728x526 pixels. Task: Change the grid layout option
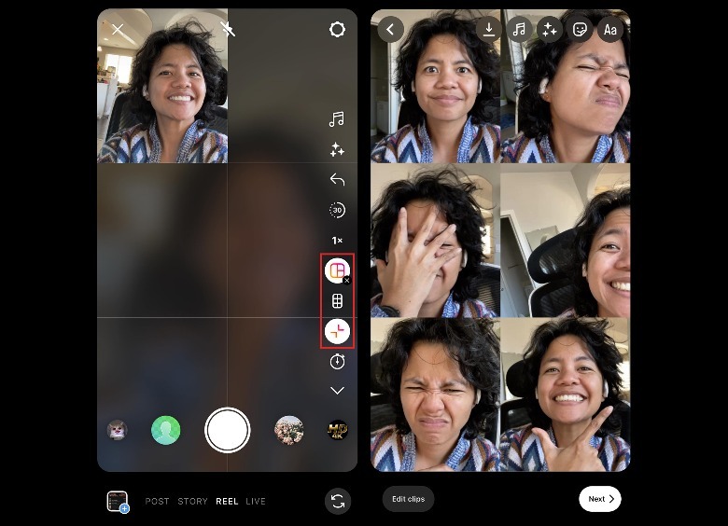pos(338,301)
